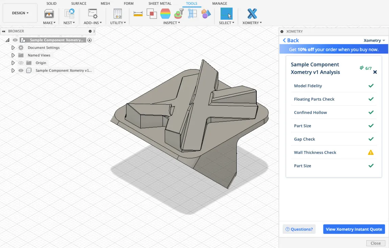Click the Xometry X logo icon
This screenshot has width=389, height=248.
point(252,14)
